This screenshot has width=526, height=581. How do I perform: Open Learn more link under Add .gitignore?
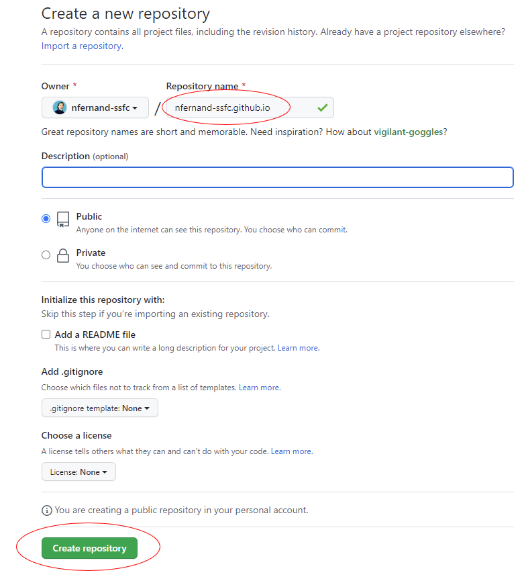tap(260, 388)
